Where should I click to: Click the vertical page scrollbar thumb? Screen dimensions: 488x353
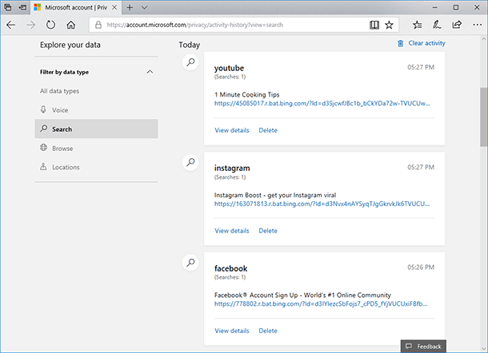point(484,117)
